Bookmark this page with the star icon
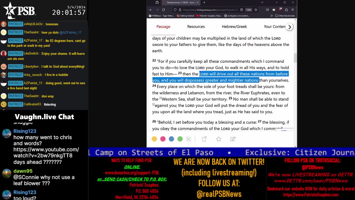 pyautogui.click(x=256, y=10)
